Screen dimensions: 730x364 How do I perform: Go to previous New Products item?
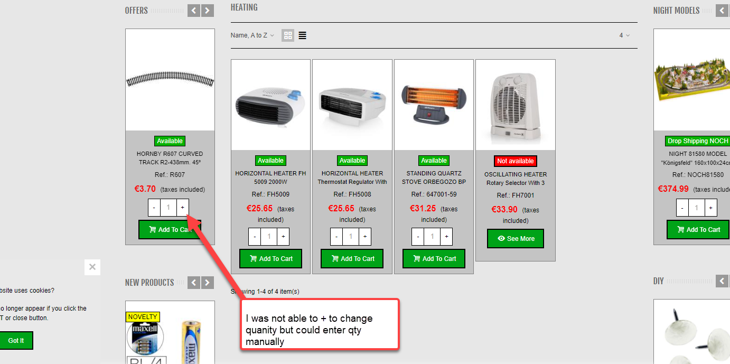click(194, 283)
